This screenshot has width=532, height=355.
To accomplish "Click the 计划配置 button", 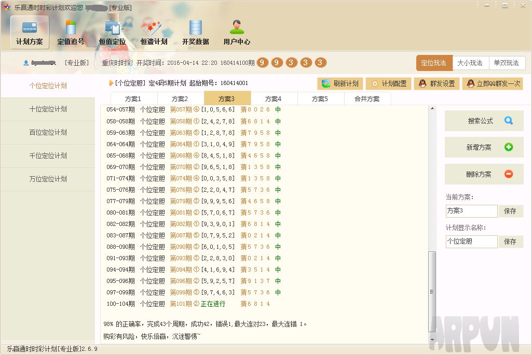I will (x=389, y=83).
